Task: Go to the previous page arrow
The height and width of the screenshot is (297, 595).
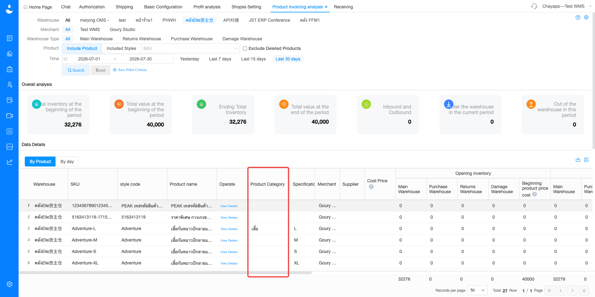Action: point(561,290)
